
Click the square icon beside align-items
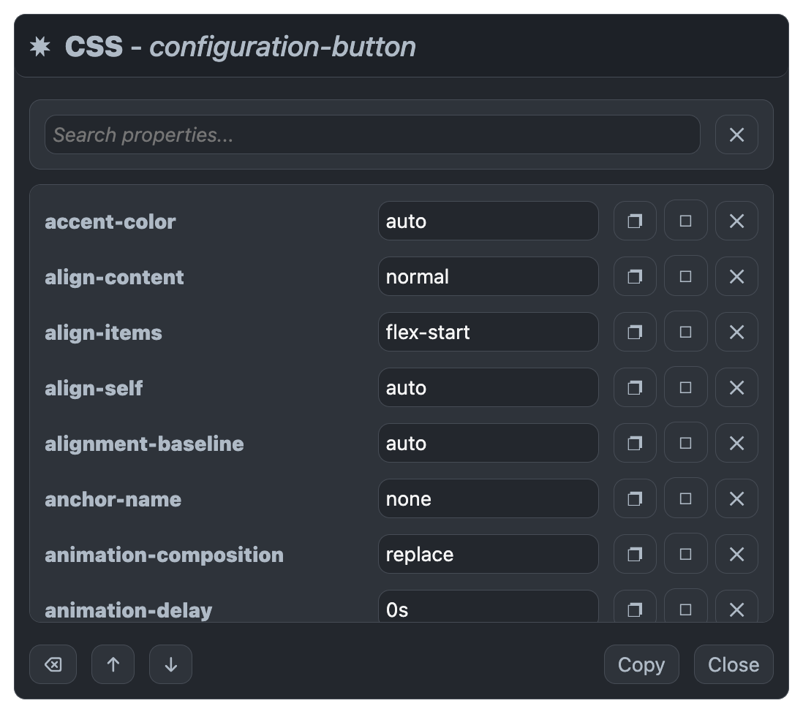pos(685,331)
